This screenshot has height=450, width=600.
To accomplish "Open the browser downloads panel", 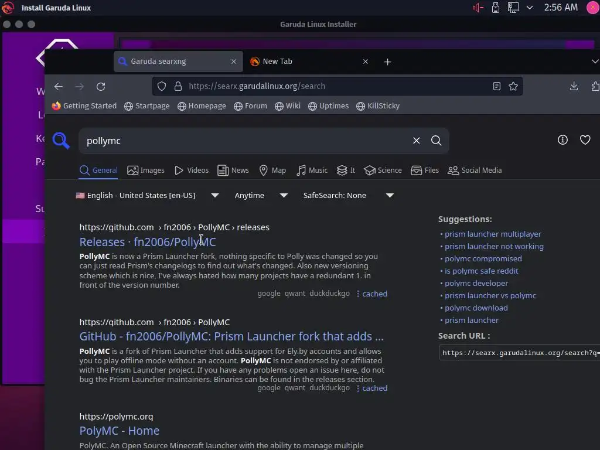I will tap(574, 86).
